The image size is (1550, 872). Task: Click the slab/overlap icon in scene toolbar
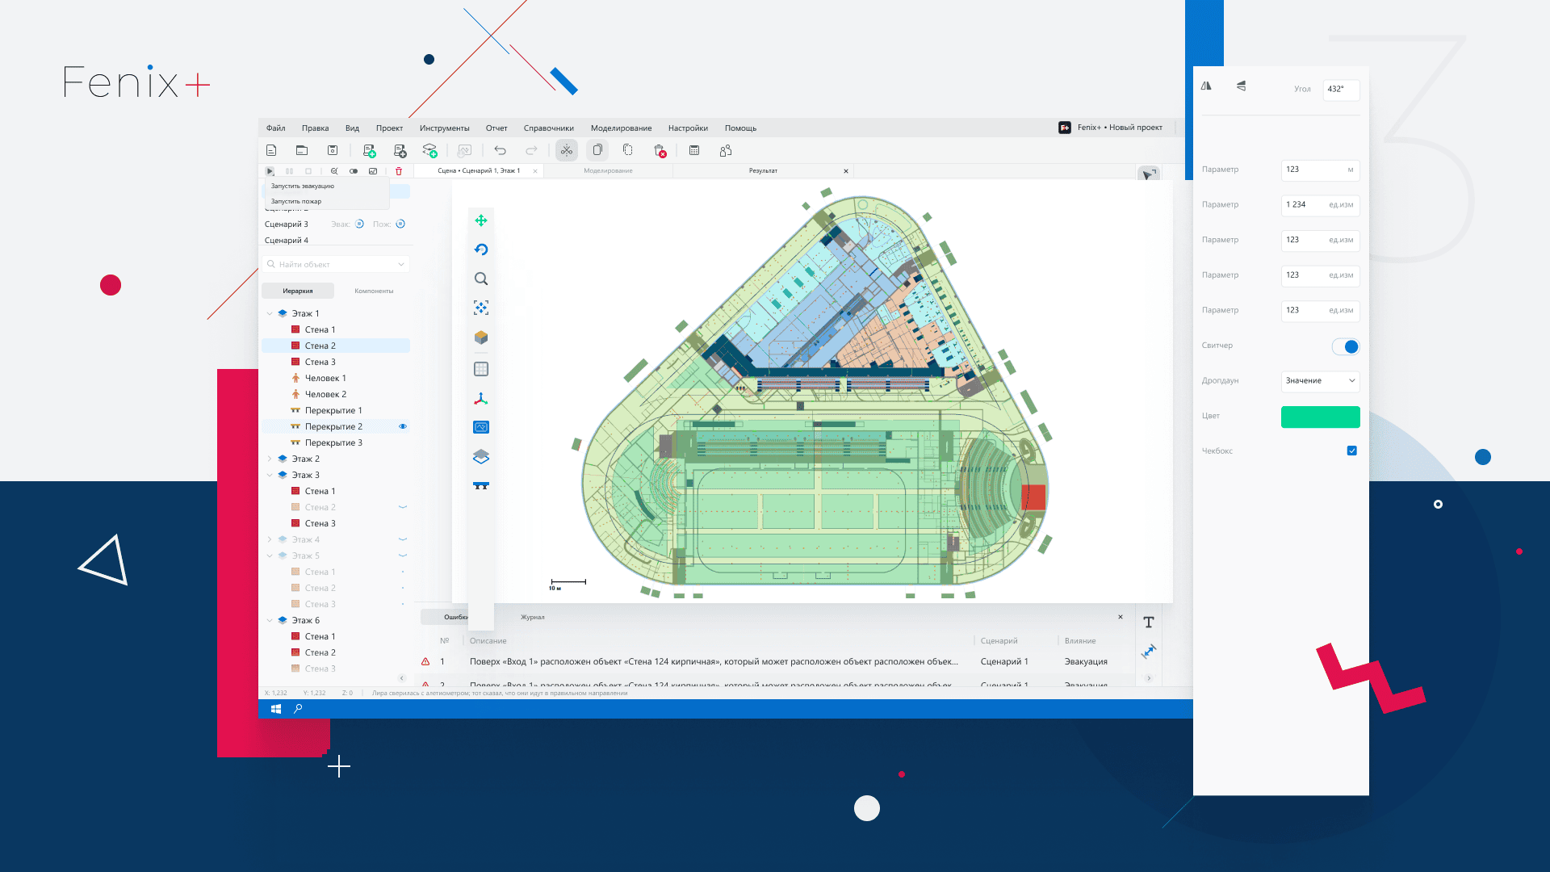pyautogui.click(x=481, y=485)
